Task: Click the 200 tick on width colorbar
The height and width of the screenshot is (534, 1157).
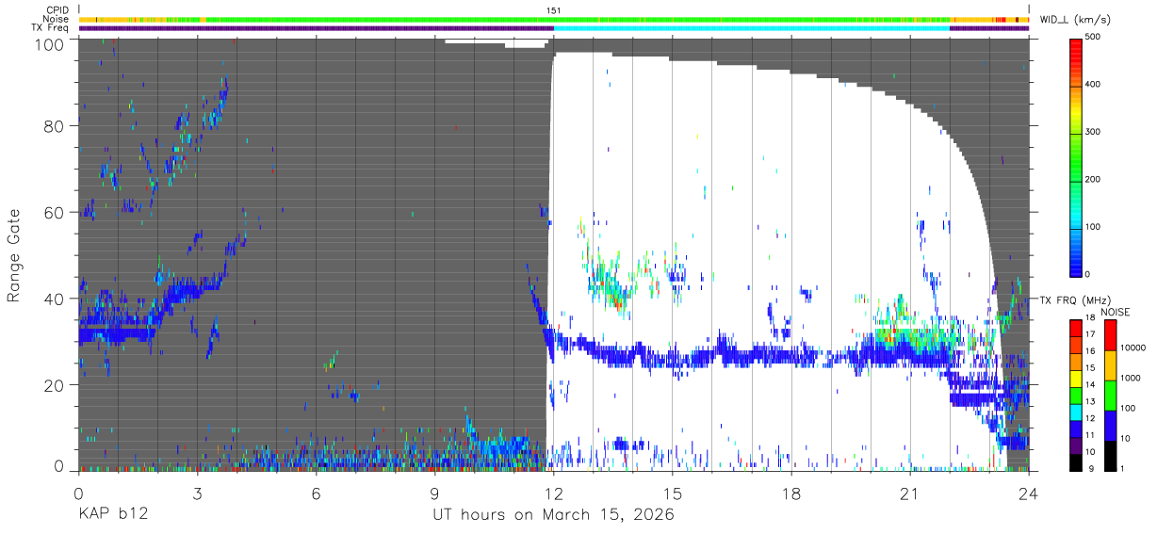Action: pos(1093,179)
